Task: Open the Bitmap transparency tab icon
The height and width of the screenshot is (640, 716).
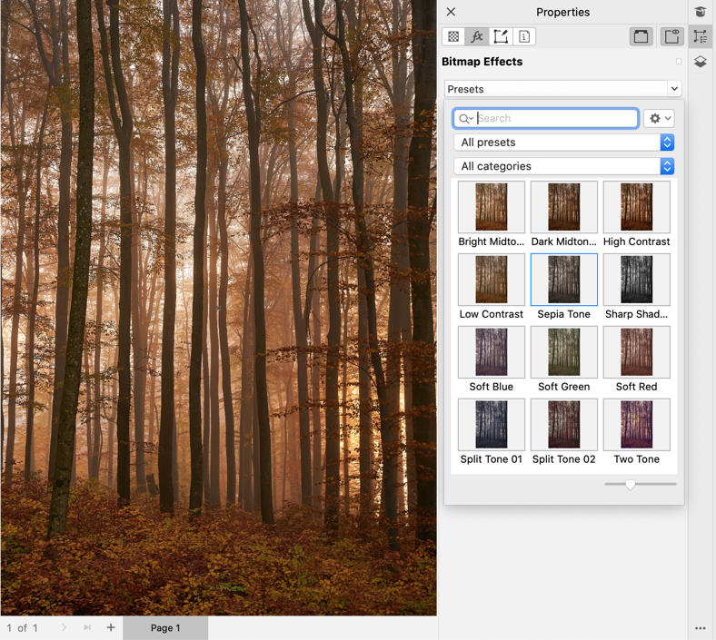Action: coord(453,36)
